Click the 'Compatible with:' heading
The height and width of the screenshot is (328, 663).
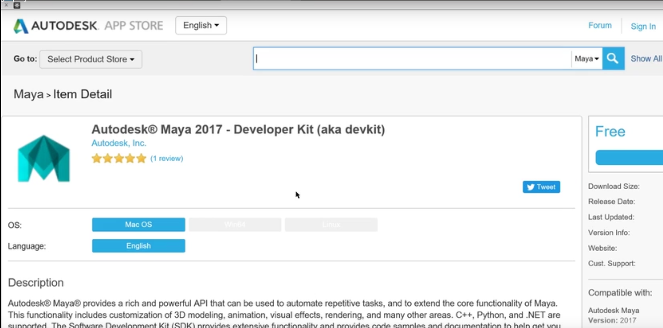(620, 293)
